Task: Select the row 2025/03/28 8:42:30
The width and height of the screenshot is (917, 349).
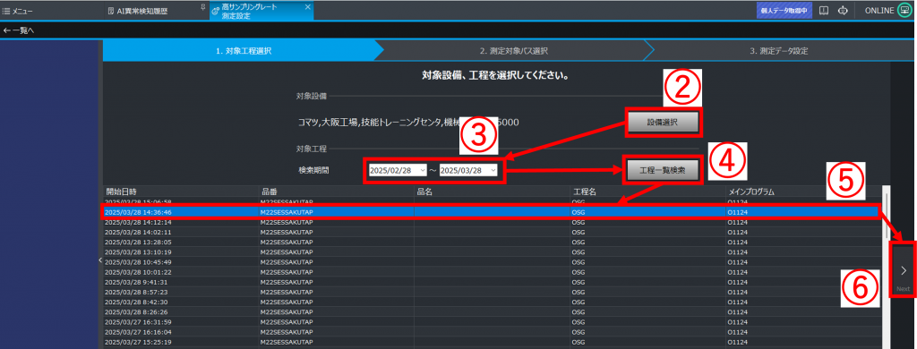Action: [492, 302]
